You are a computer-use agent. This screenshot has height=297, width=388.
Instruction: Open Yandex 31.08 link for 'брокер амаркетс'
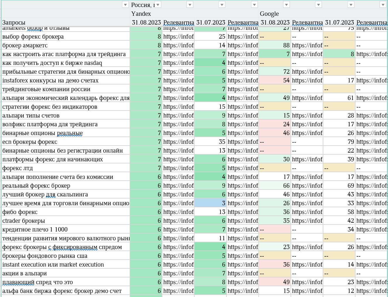point(178,45)
